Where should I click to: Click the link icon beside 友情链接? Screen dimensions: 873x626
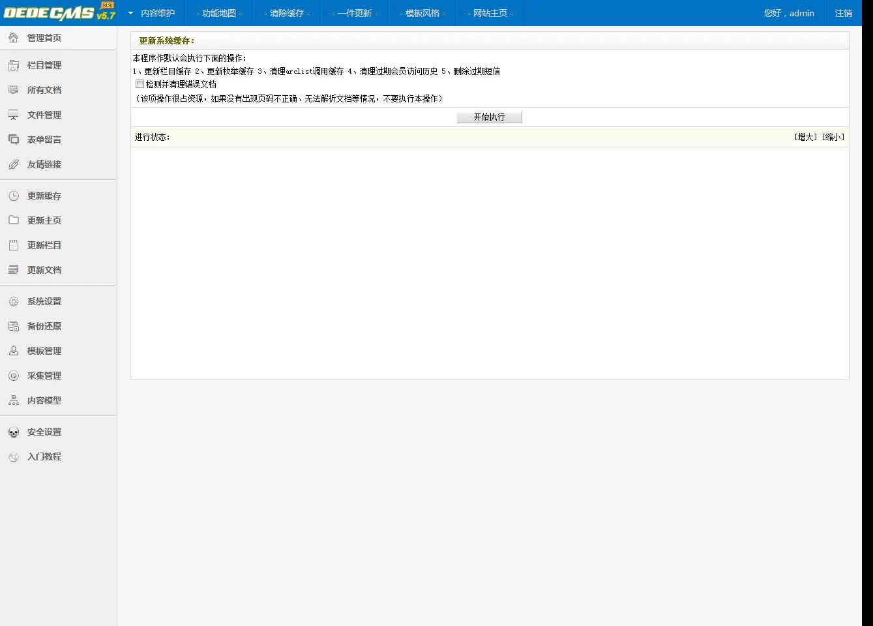pyautogui.click(x=14, y=164)
